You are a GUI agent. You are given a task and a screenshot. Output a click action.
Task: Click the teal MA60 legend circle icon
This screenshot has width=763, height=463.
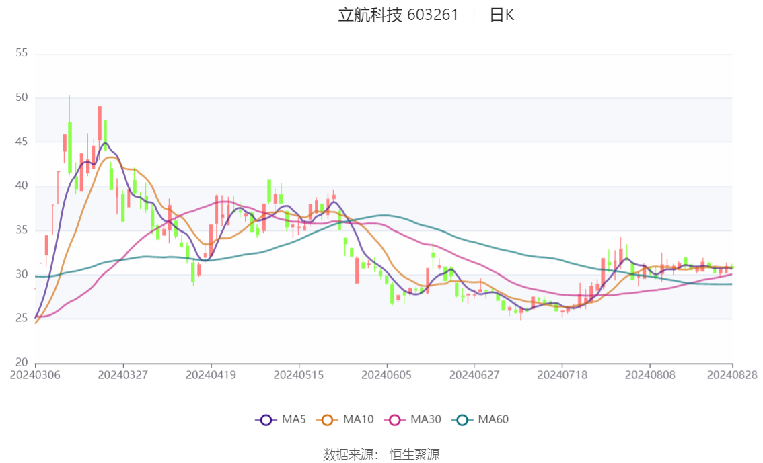tap(462, 420)
